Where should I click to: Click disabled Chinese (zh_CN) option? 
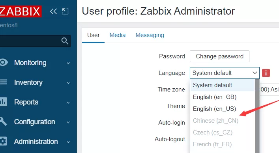pos(223,121)
